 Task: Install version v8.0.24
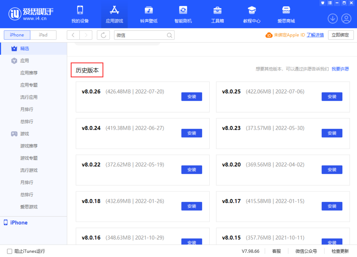pyautogui.click(x=192, y=133)
